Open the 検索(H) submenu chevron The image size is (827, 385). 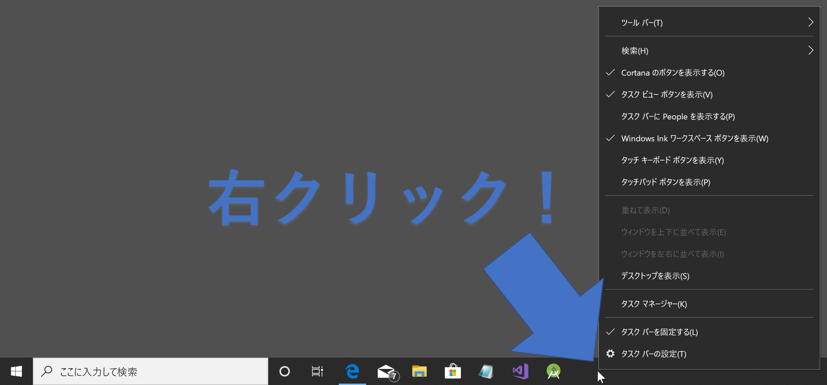pos(811,50)
